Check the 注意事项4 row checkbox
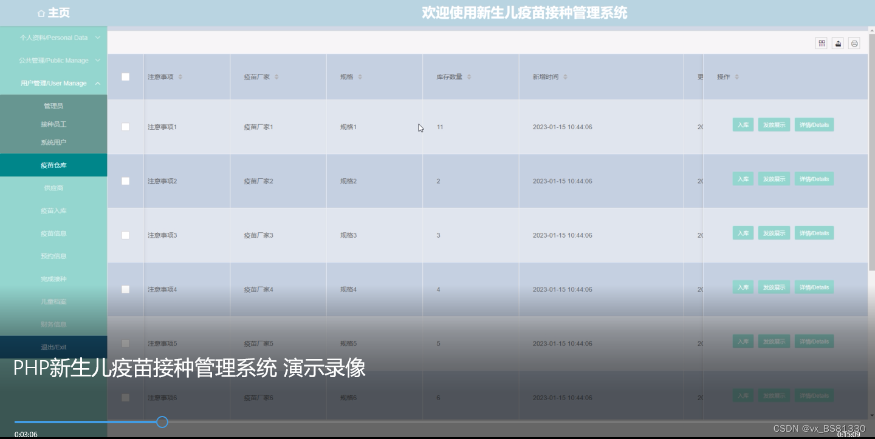 [x=126, y=289]
